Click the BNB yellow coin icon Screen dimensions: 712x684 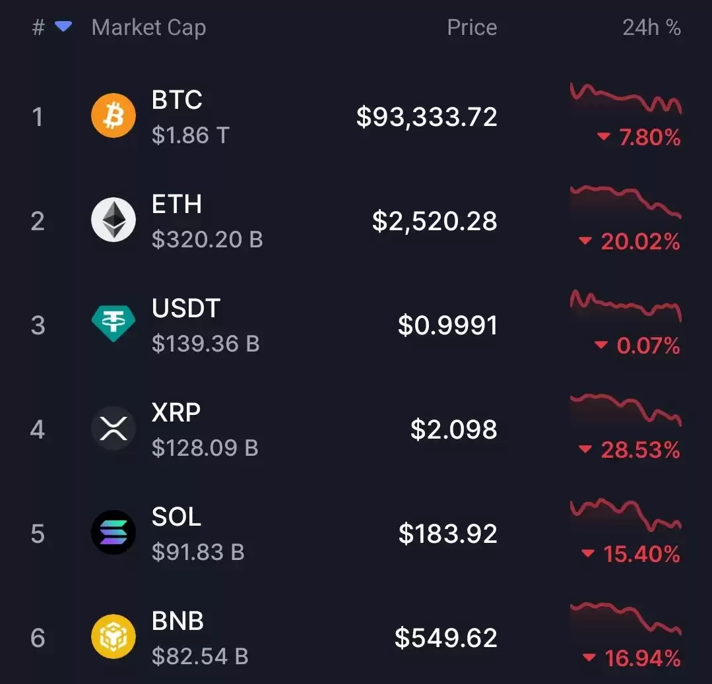[x=113, y=637]
